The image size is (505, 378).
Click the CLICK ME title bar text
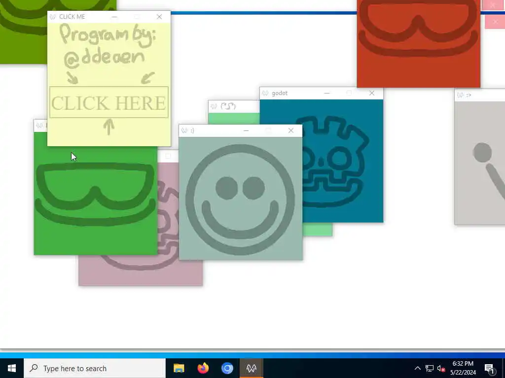pyautogui.click(x=72, y=17)
